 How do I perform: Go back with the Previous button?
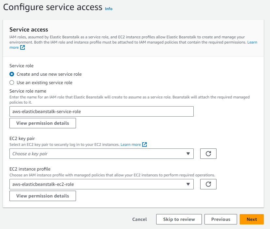(220, 219)
